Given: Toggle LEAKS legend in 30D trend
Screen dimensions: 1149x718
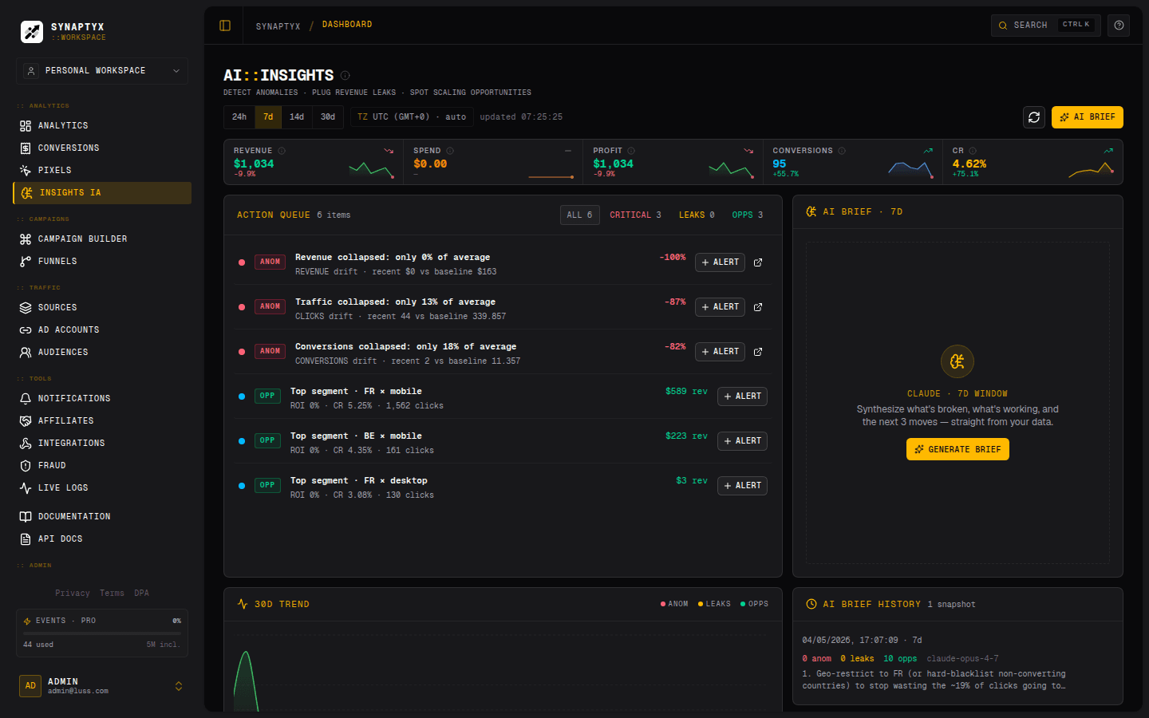Looking at the screenshot, I should coord(714,604).
